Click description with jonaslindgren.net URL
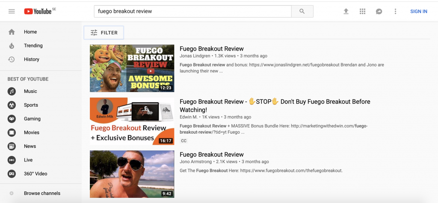Screen dimensions: 438x203 point(282,68)
